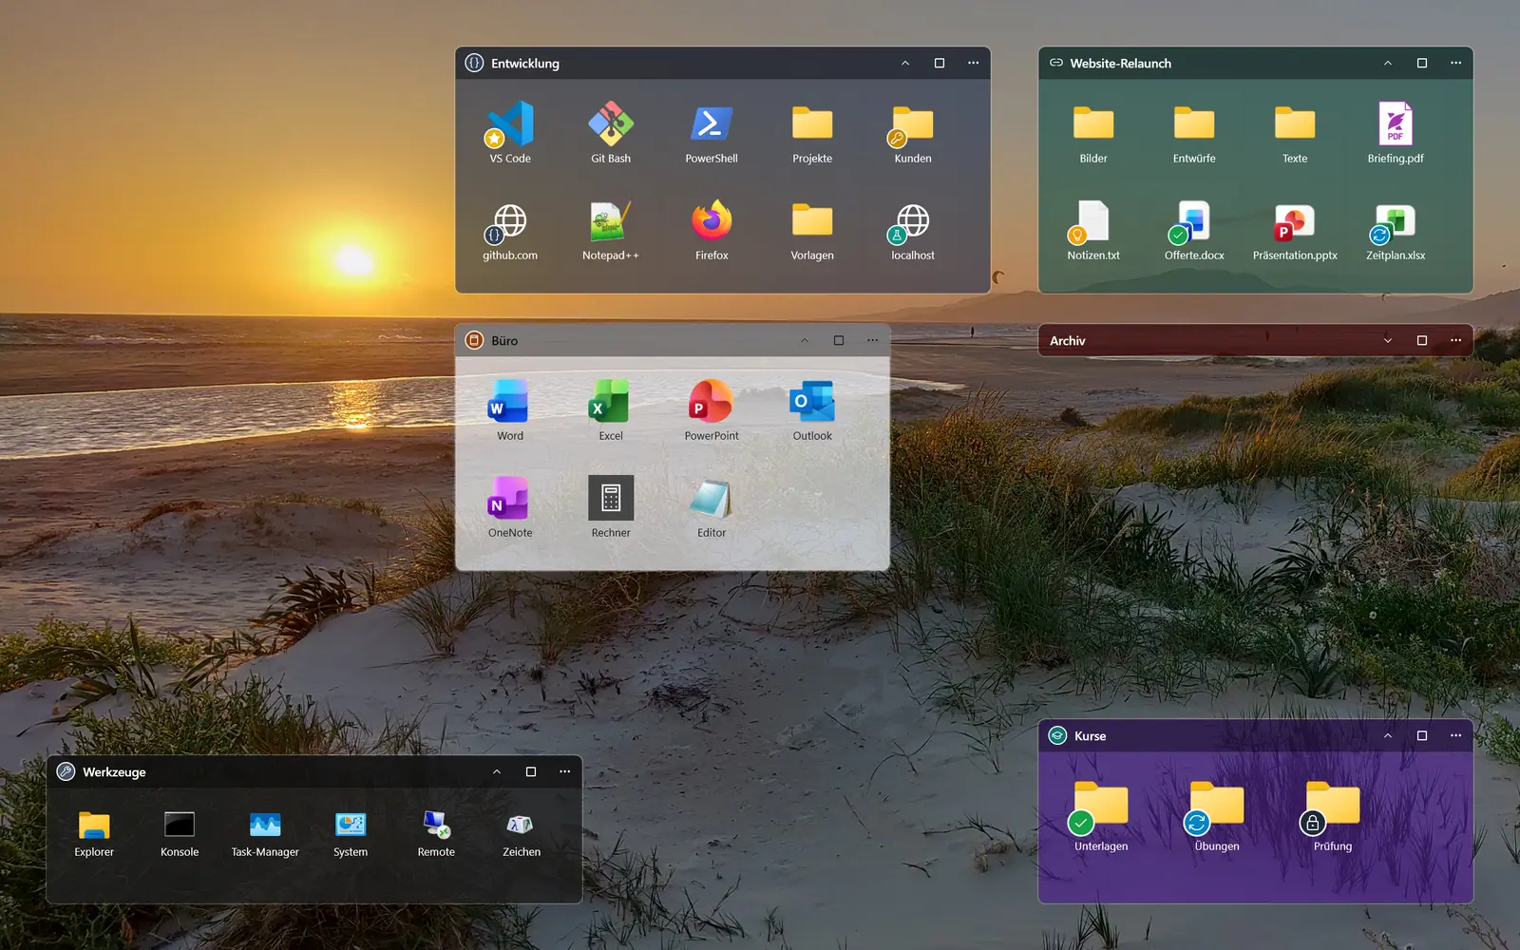The image size is (1520, 950).
Task: Click the Entwicklung fence title icon
Action: (x=474, y=63)
